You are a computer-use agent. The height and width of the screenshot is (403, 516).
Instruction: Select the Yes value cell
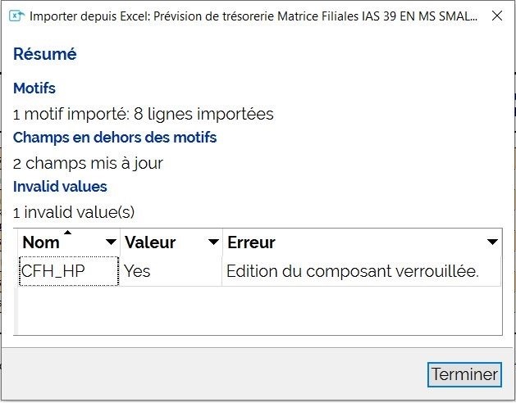pos(171,271)
